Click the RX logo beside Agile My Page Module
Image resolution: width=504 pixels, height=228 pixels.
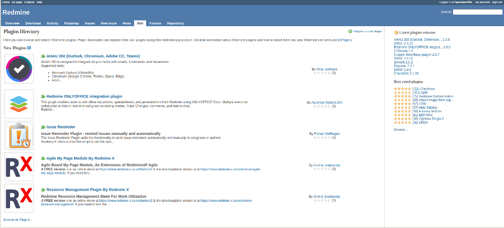[x=19, y=167]
